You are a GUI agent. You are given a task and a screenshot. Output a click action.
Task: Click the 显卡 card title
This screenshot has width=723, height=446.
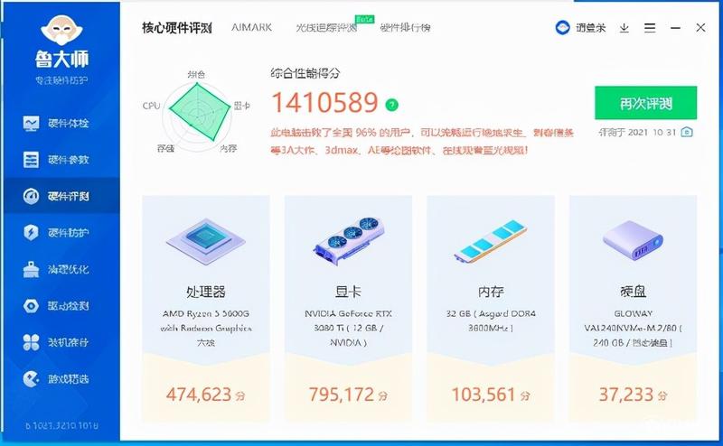click(x=348, y=292)
